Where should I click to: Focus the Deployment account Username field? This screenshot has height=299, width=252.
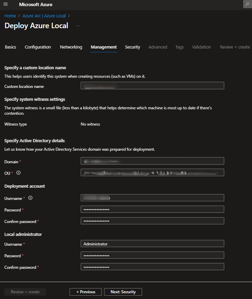152,198
